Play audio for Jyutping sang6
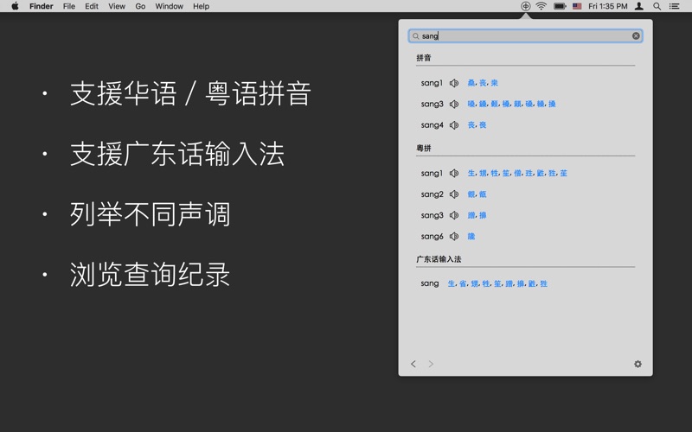692x432 pixels. tap(454, 236)
